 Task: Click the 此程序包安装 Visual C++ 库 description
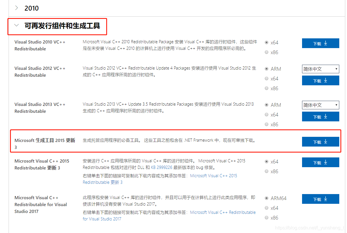[169, 201]
